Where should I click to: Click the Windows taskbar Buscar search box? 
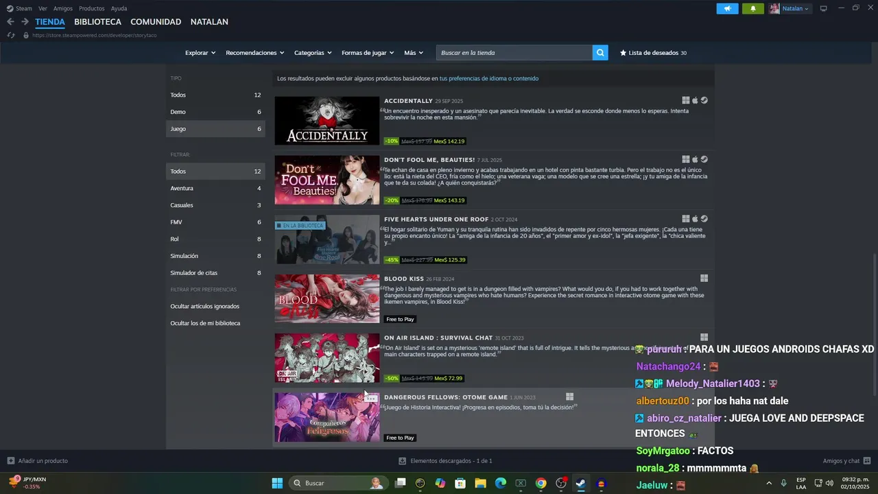click(337, 483)
